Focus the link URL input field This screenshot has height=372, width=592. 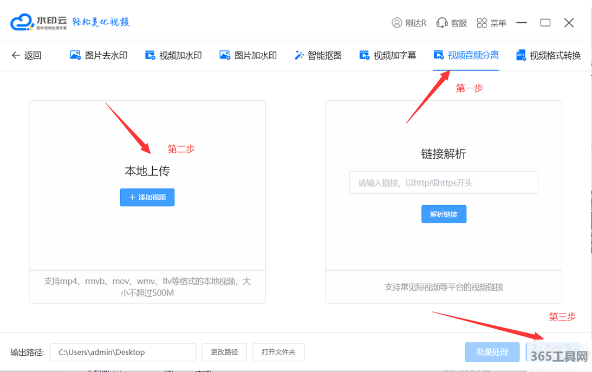point(444,183)
